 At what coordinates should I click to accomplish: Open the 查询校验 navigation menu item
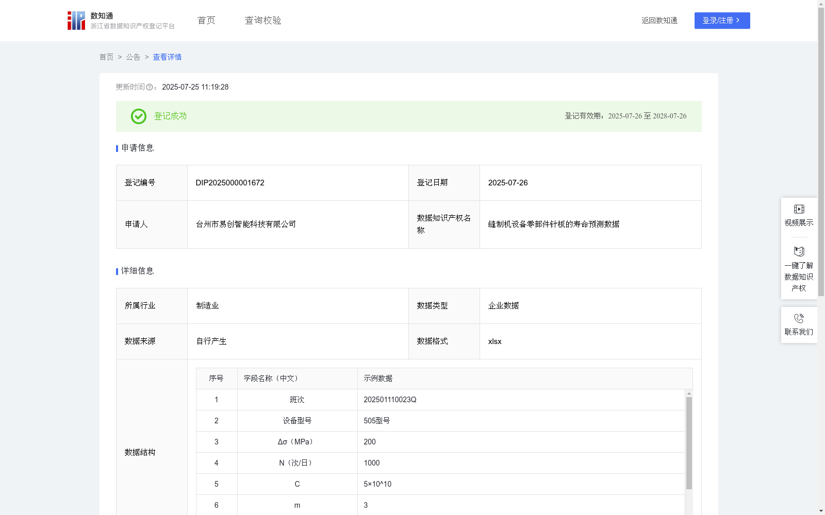pyautogui.click(x=263, y=20)
